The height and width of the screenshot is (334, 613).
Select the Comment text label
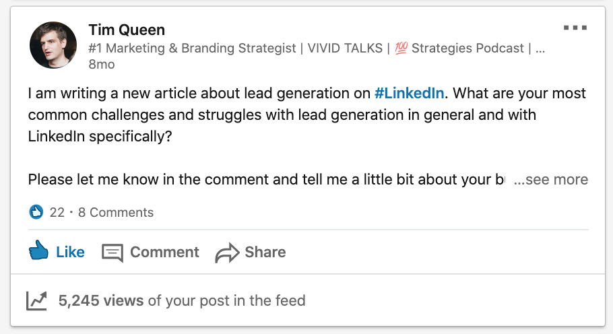pyautogui.click(x=164, y=252)
